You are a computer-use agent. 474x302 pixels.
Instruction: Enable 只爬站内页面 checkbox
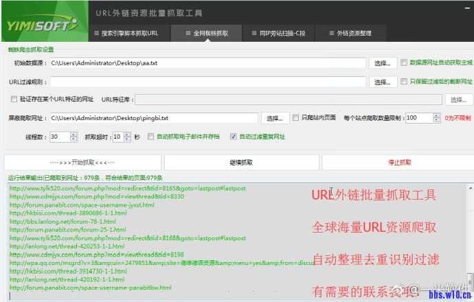pos(296,117)
